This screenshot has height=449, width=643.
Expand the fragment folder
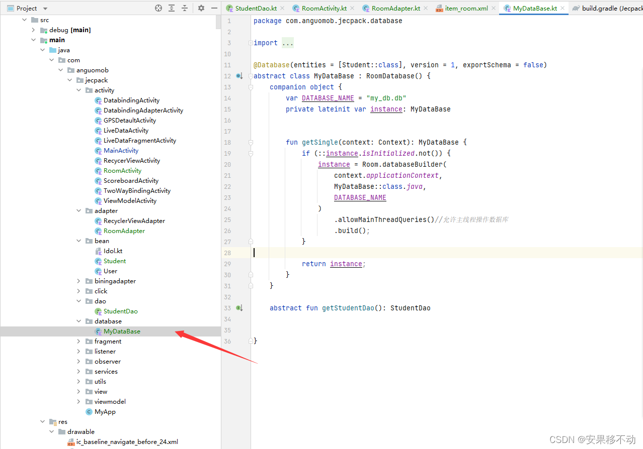78,341
